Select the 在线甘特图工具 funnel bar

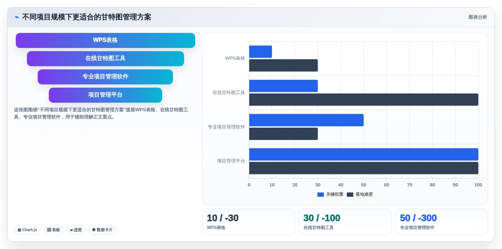[105, 59]
